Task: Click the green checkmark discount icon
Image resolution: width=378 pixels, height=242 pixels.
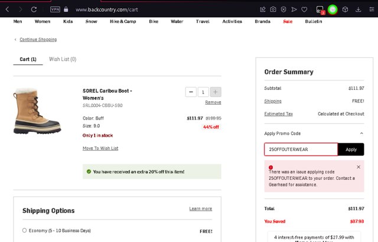Action: [x=89, y=172]
